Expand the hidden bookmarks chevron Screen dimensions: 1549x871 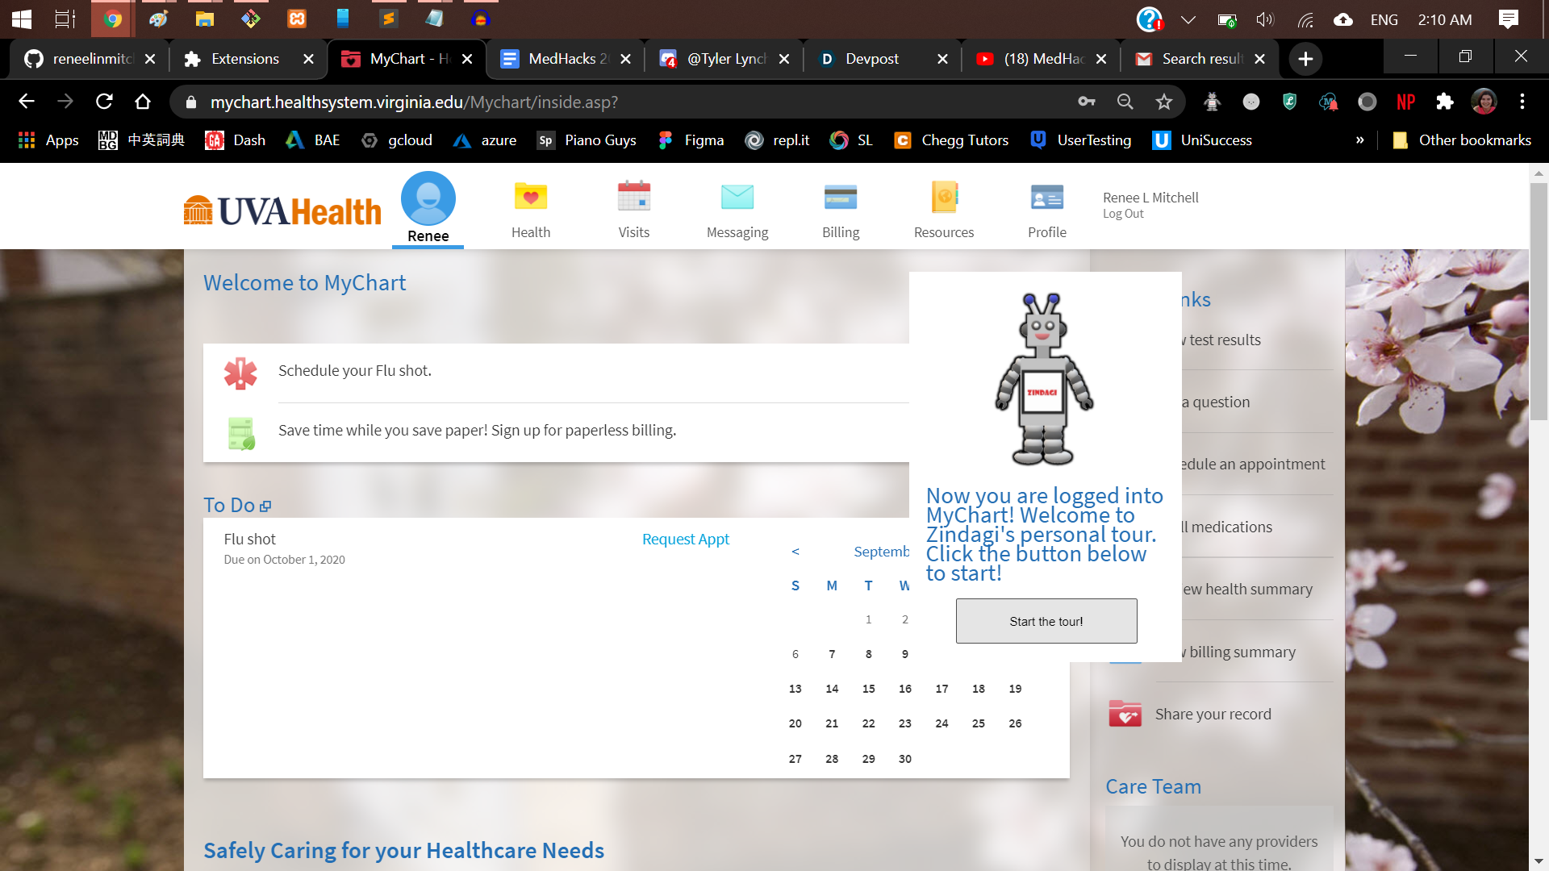(1359, 140)
